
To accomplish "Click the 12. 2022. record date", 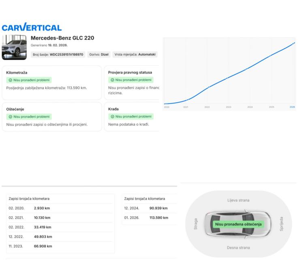I will pos(16,237).
